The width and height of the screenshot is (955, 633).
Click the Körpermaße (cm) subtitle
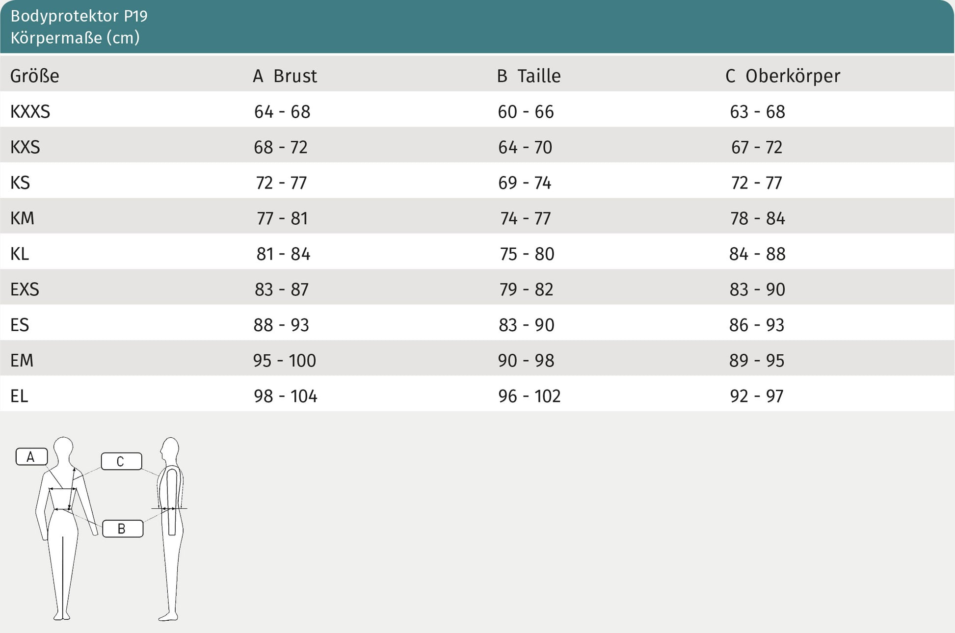[75, 38]
